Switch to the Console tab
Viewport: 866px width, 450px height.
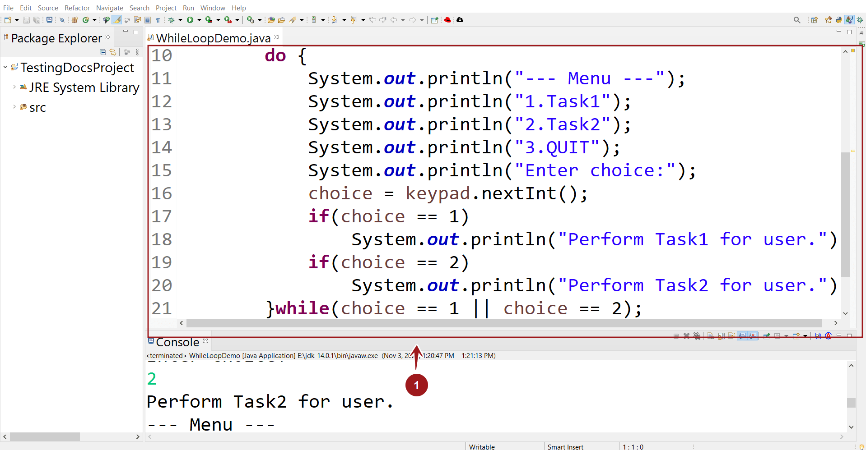click(x=177, y=342)
